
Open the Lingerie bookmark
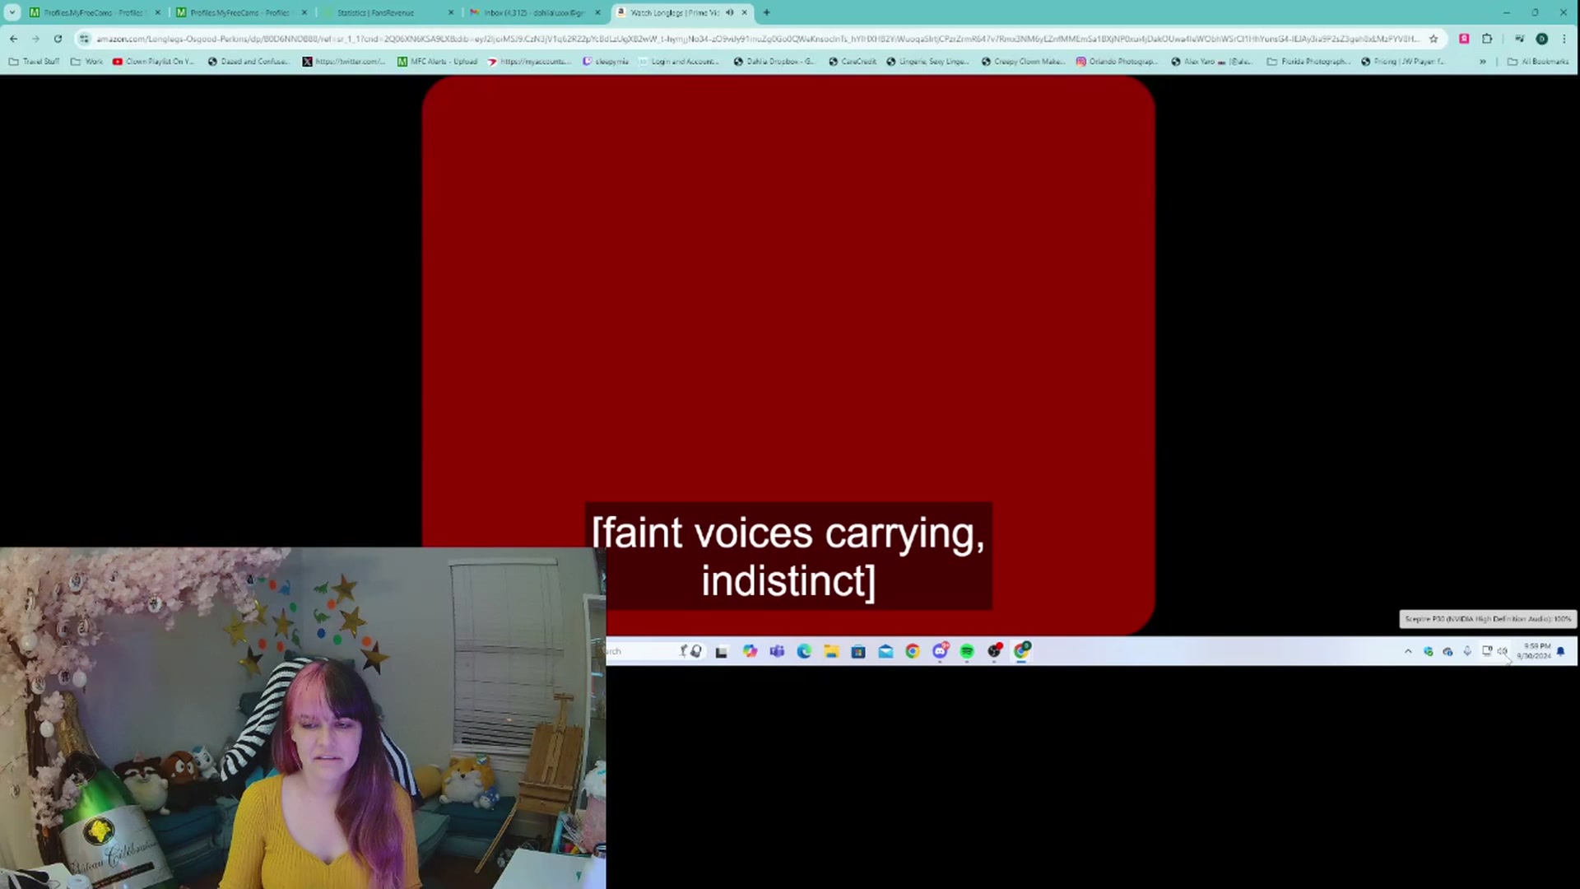[x=927, y=62]
